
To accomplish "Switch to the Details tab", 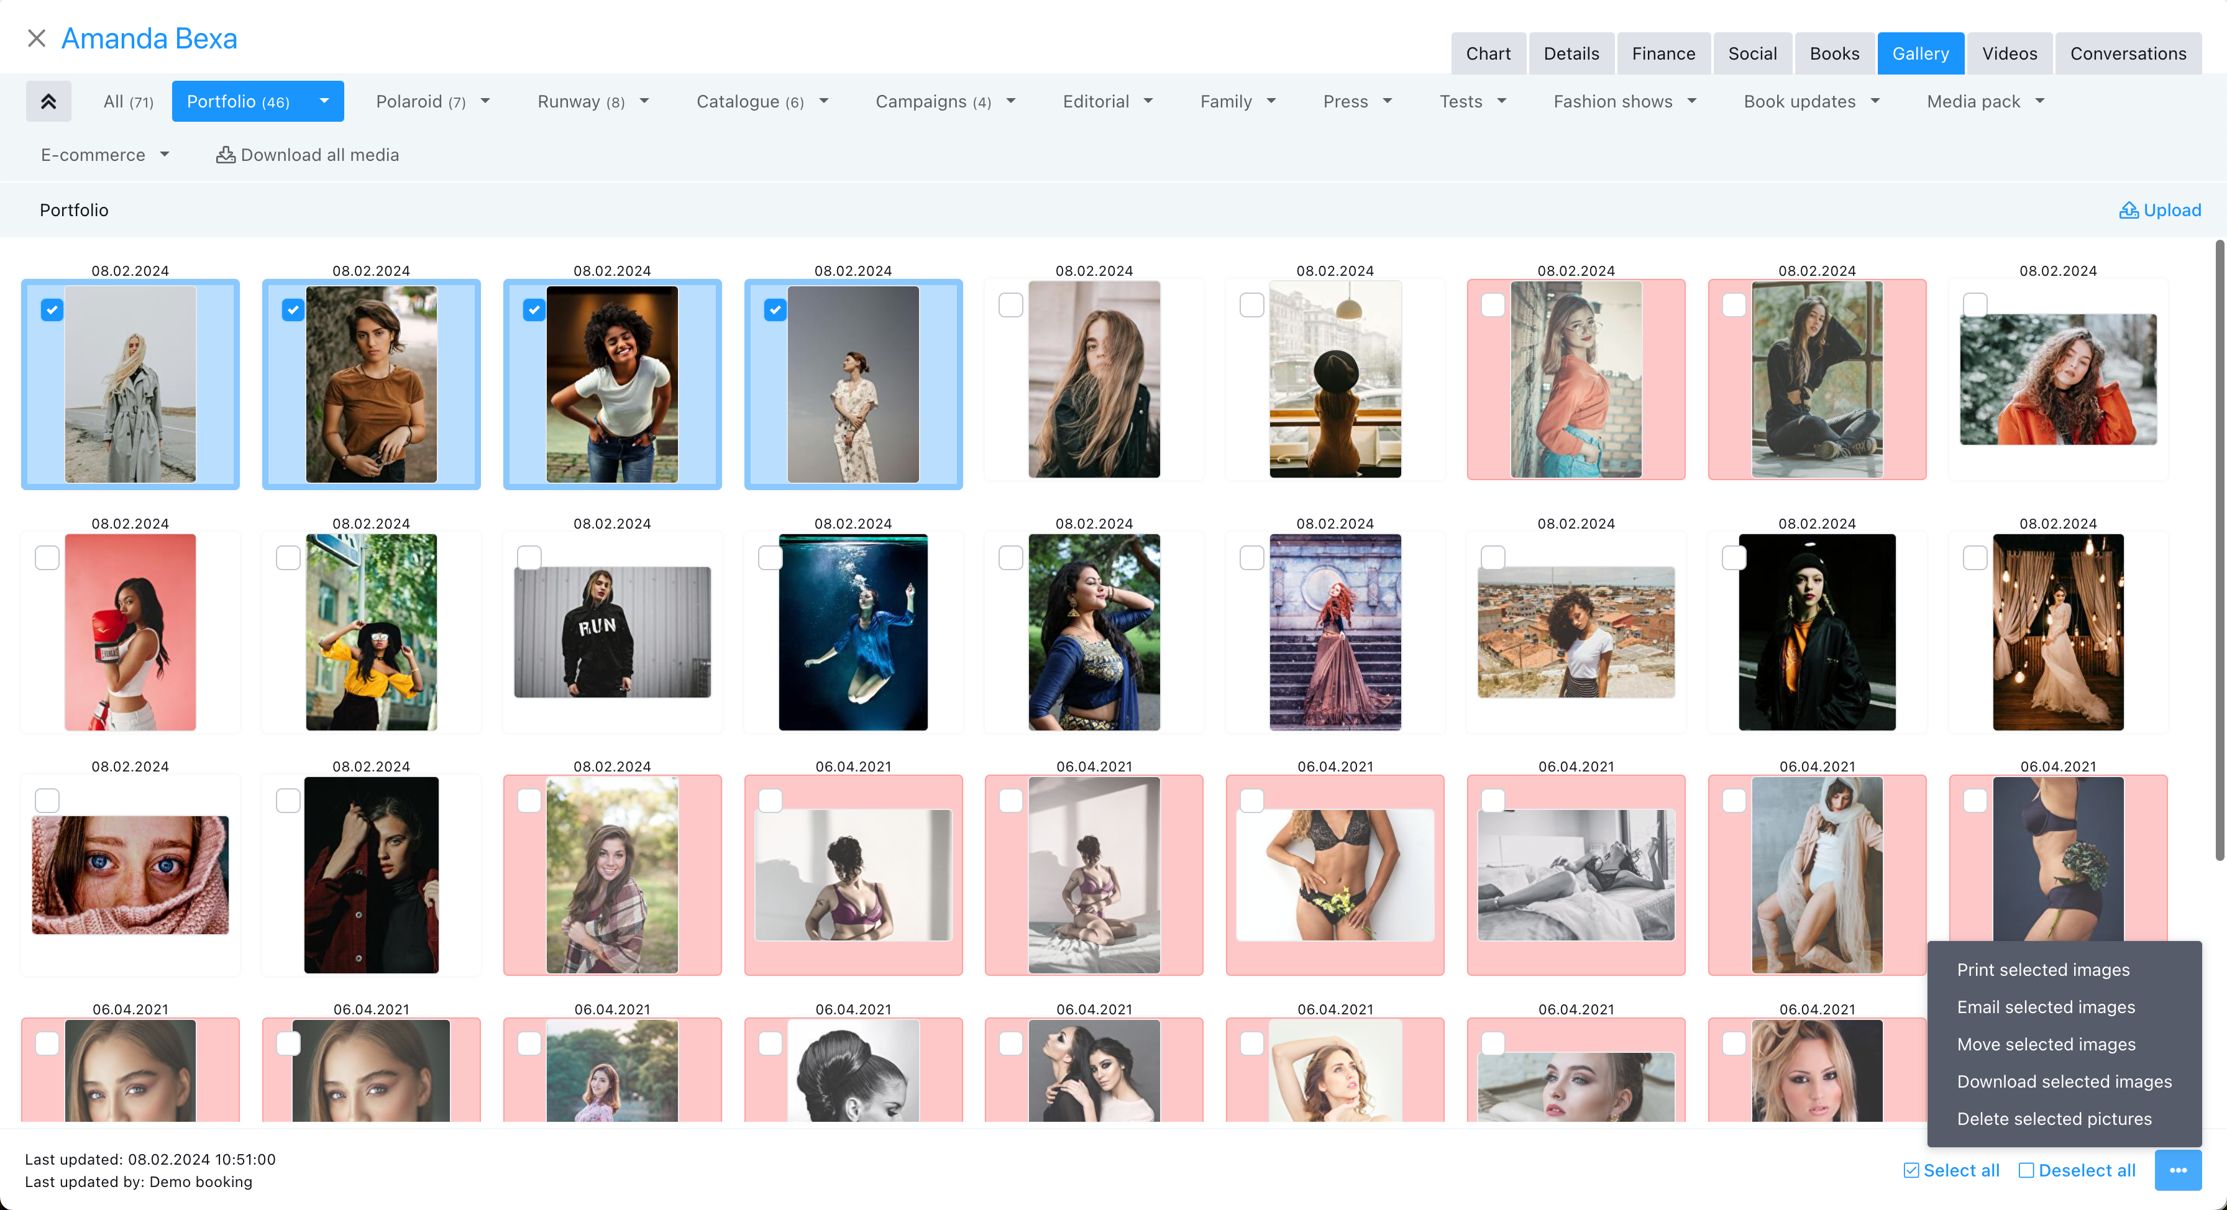I will (1571, 53).
